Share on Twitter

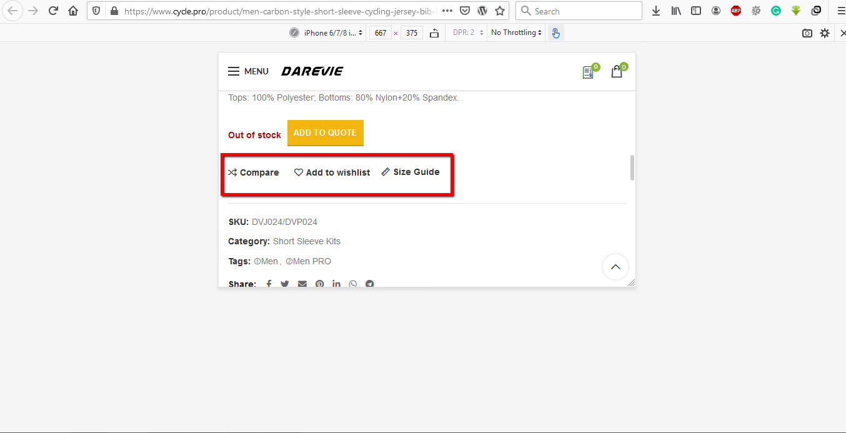285,284
